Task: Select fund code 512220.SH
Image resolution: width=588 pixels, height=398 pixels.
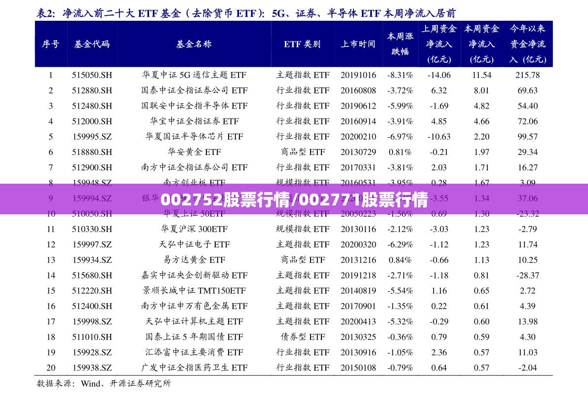Action: pos(92,291)
